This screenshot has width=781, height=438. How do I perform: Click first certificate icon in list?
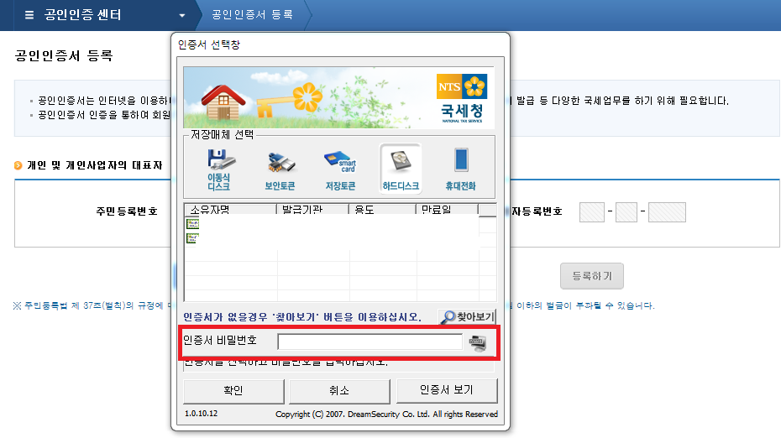pyautogui.click(x=192, y=224)
